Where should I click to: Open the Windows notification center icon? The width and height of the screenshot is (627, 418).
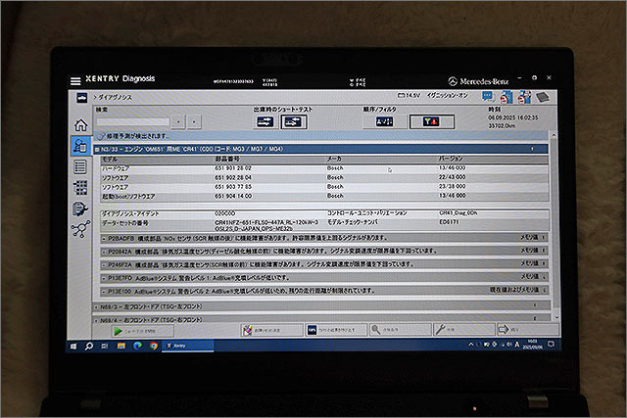pos(551,344)
